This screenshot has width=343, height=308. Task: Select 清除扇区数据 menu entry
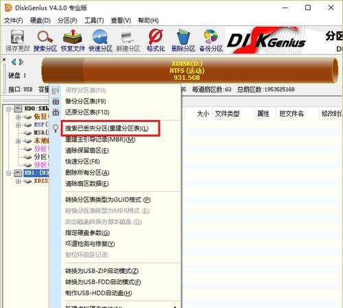click(x=115, y=184)
